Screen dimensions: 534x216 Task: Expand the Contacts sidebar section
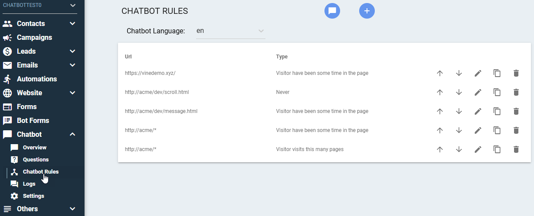(72, 23)
